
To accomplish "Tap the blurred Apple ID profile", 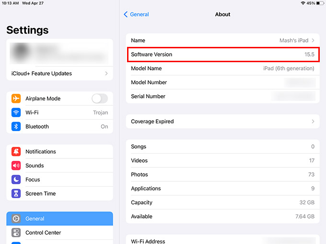I will [59, 53].
